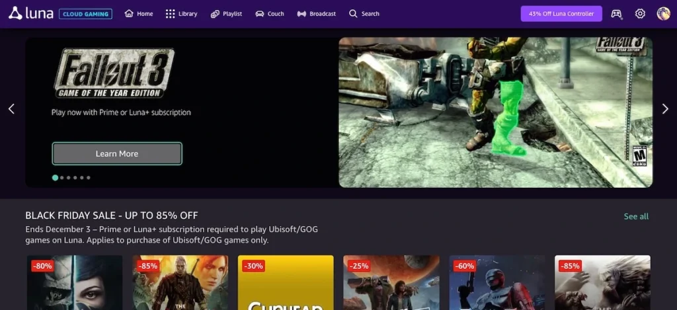The height and width of the screenshot is (310, 677).
Task: Click the Black Friday Sale heading
Action: [111, 215]
